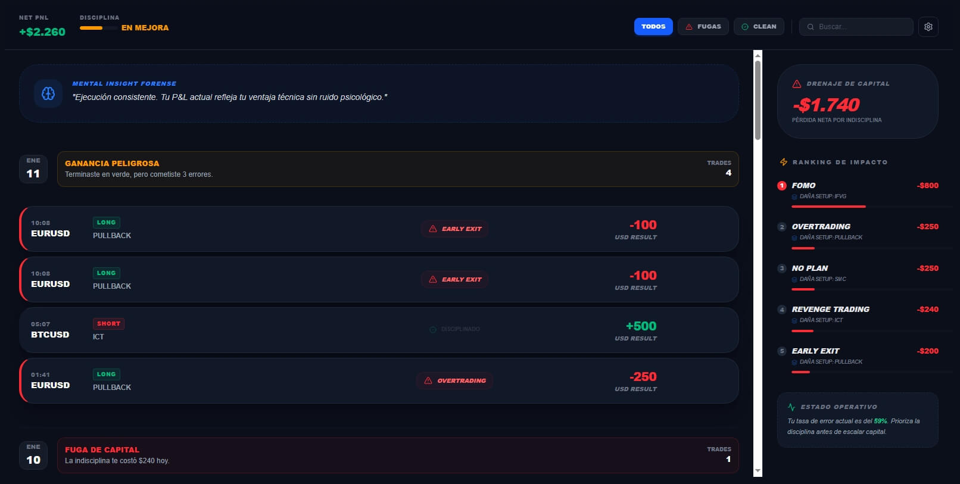Show all trades with the Todos filter
The image size is (960, 484).
(x=653, y=27)
